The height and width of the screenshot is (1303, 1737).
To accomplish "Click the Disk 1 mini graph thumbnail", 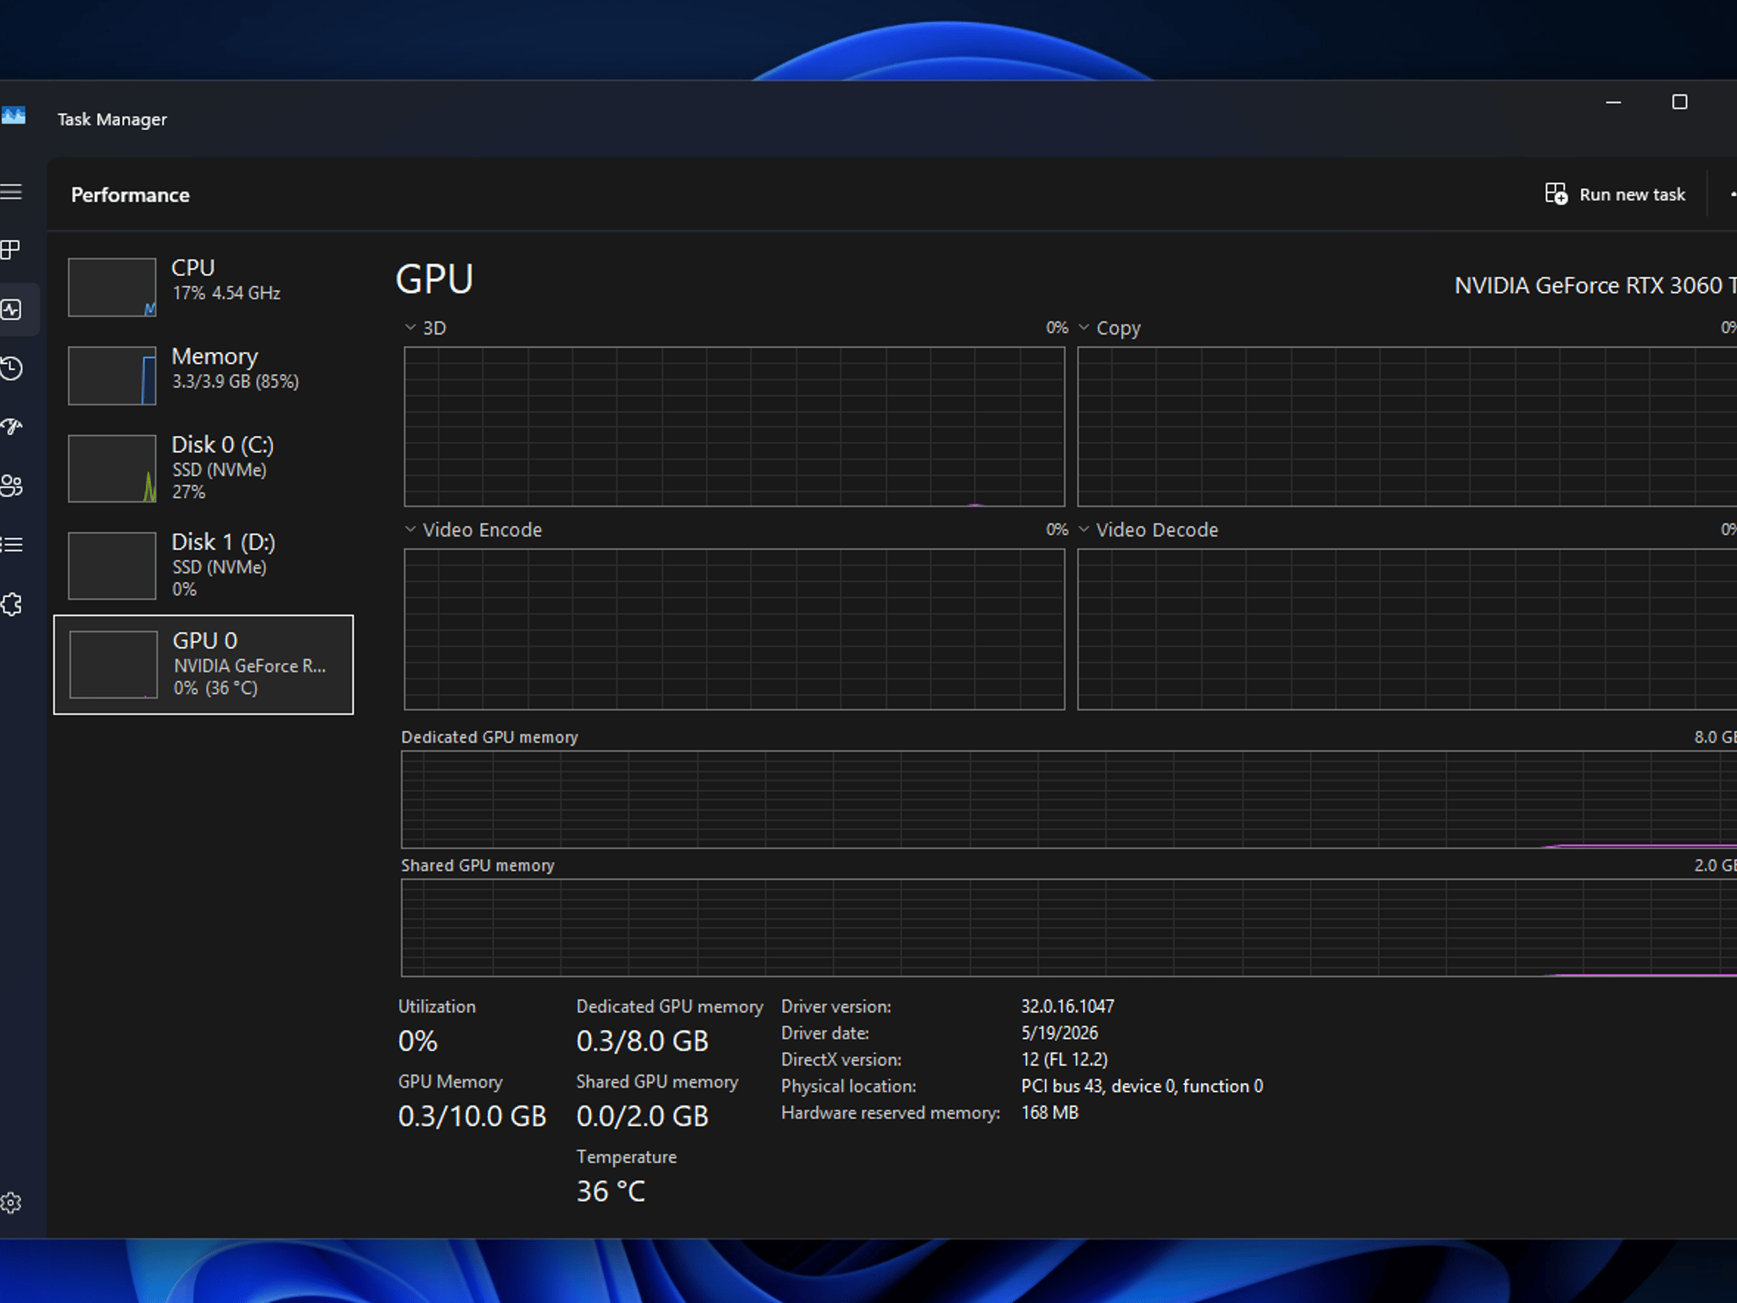I will tap(112, 566).
